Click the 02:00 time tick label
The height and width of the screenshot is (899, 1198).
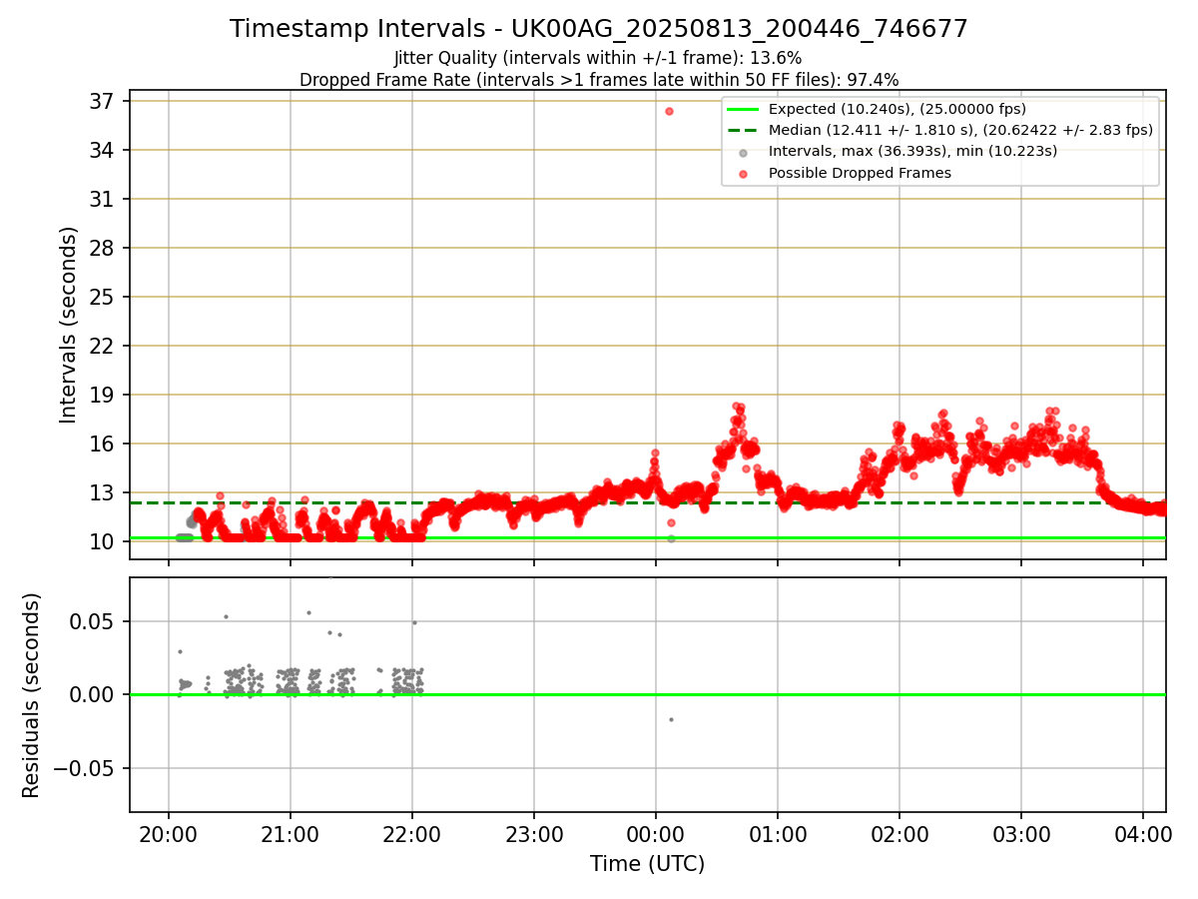click(898, 834)
